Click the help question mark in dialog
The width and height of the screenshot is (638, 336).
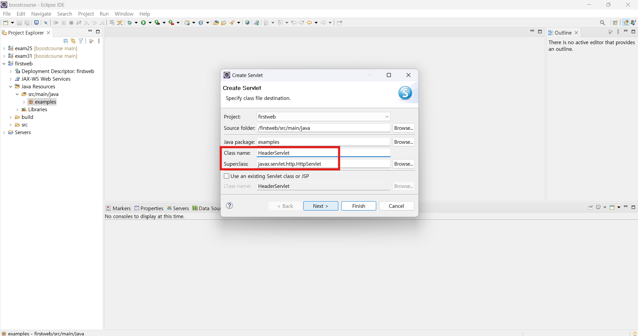pyautogui.click(x=230, y=206)
